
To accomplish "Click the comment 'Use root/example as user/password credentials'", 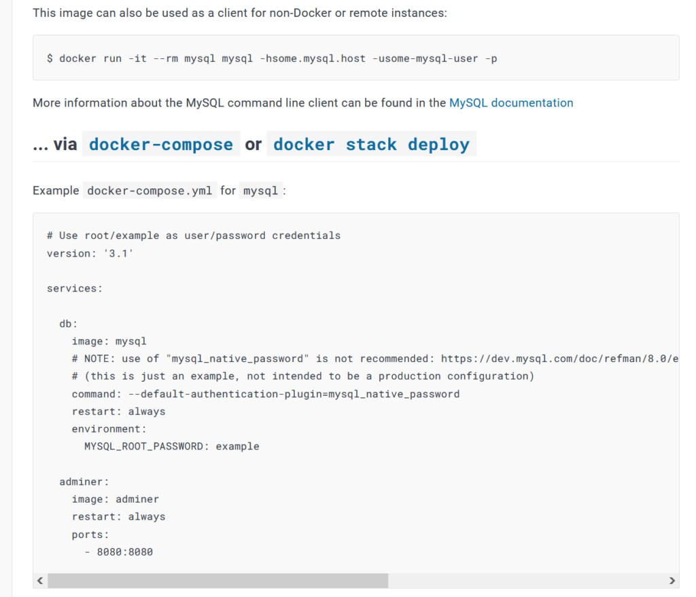I will [x=194, y=236].
